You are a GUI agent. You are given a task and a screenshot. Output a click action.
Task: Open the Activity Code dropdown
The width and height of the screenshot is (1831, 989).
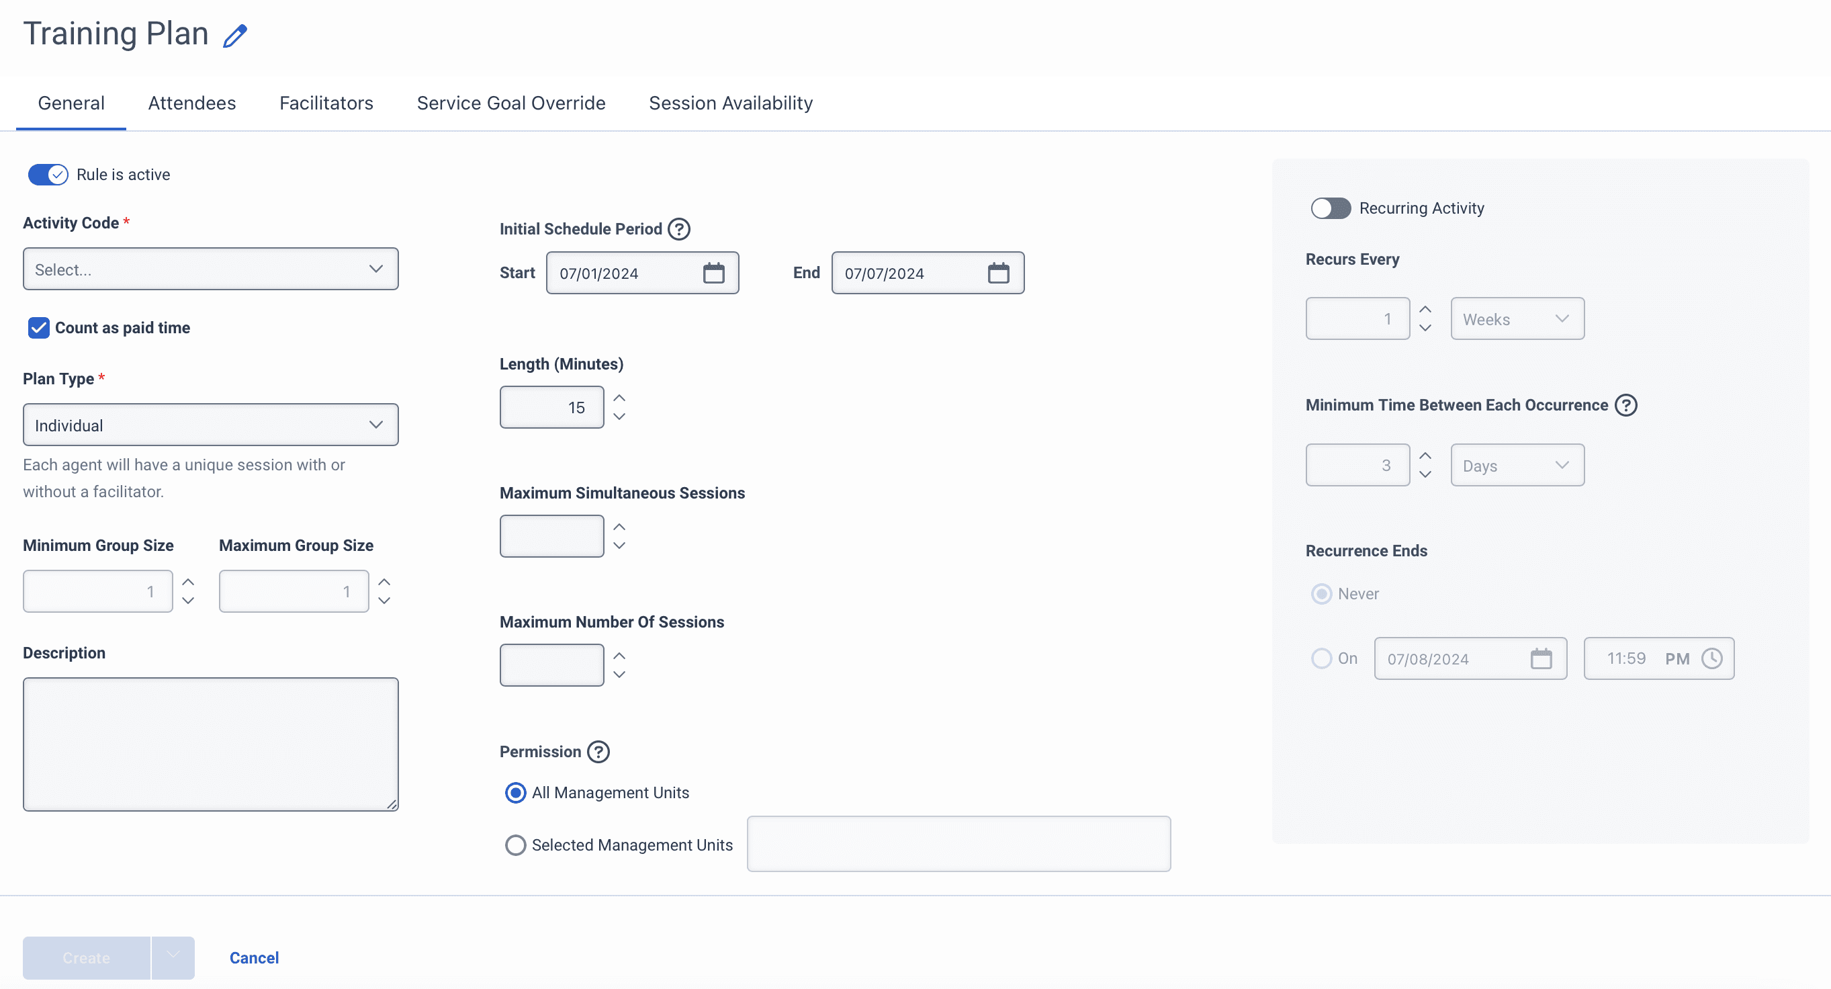[210, 269]
